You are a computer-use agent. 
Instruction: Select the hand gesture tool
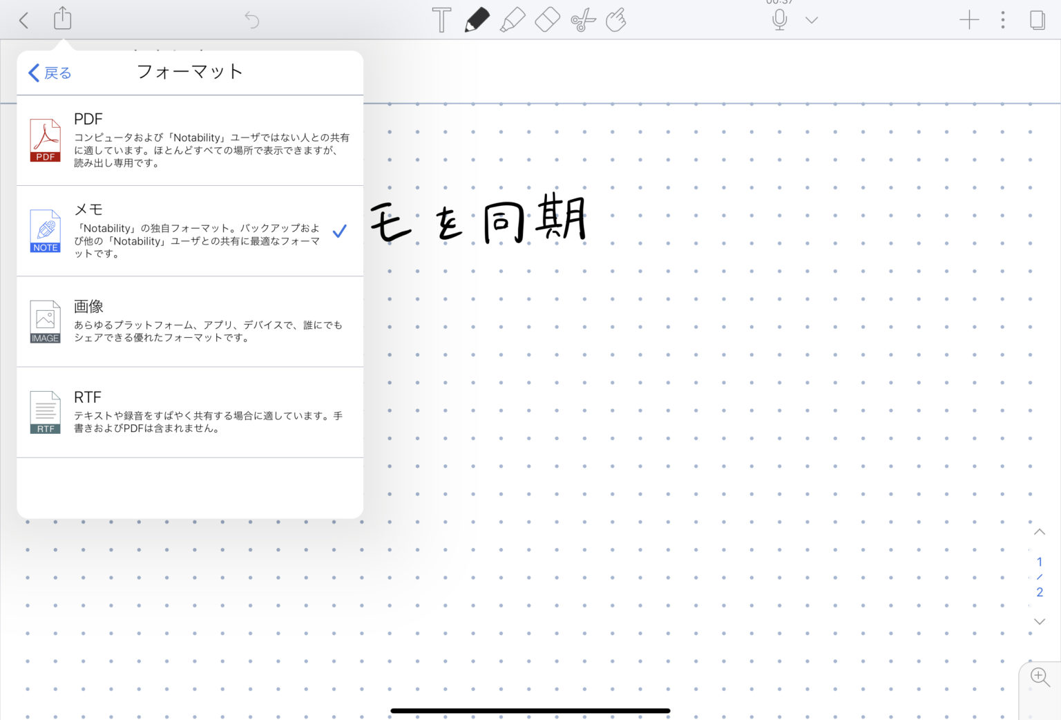pos(617,19)
